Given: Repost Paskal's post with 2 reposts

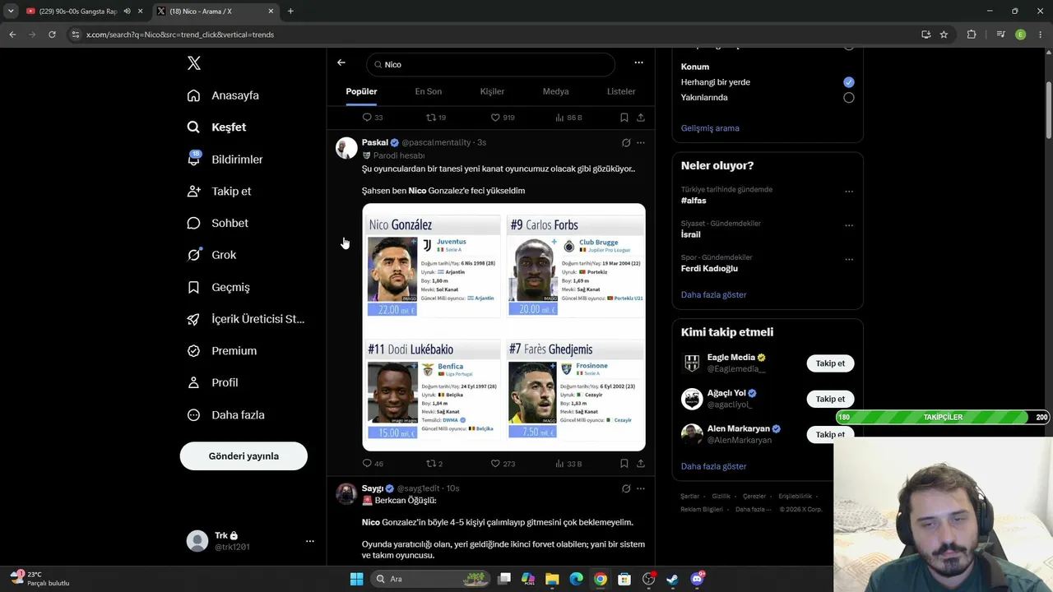Looking at the screenshot, I should (x=434, y=464).
